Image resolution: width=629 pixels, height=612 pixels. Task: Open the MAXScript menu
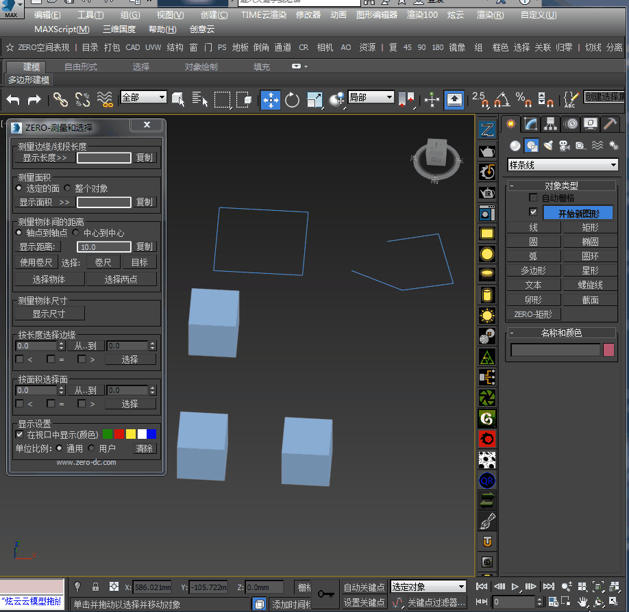[62, 29]
